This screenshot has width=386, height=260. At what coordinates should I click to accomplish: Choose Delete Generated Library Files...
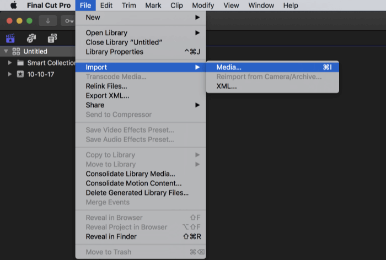click(141, 193)
